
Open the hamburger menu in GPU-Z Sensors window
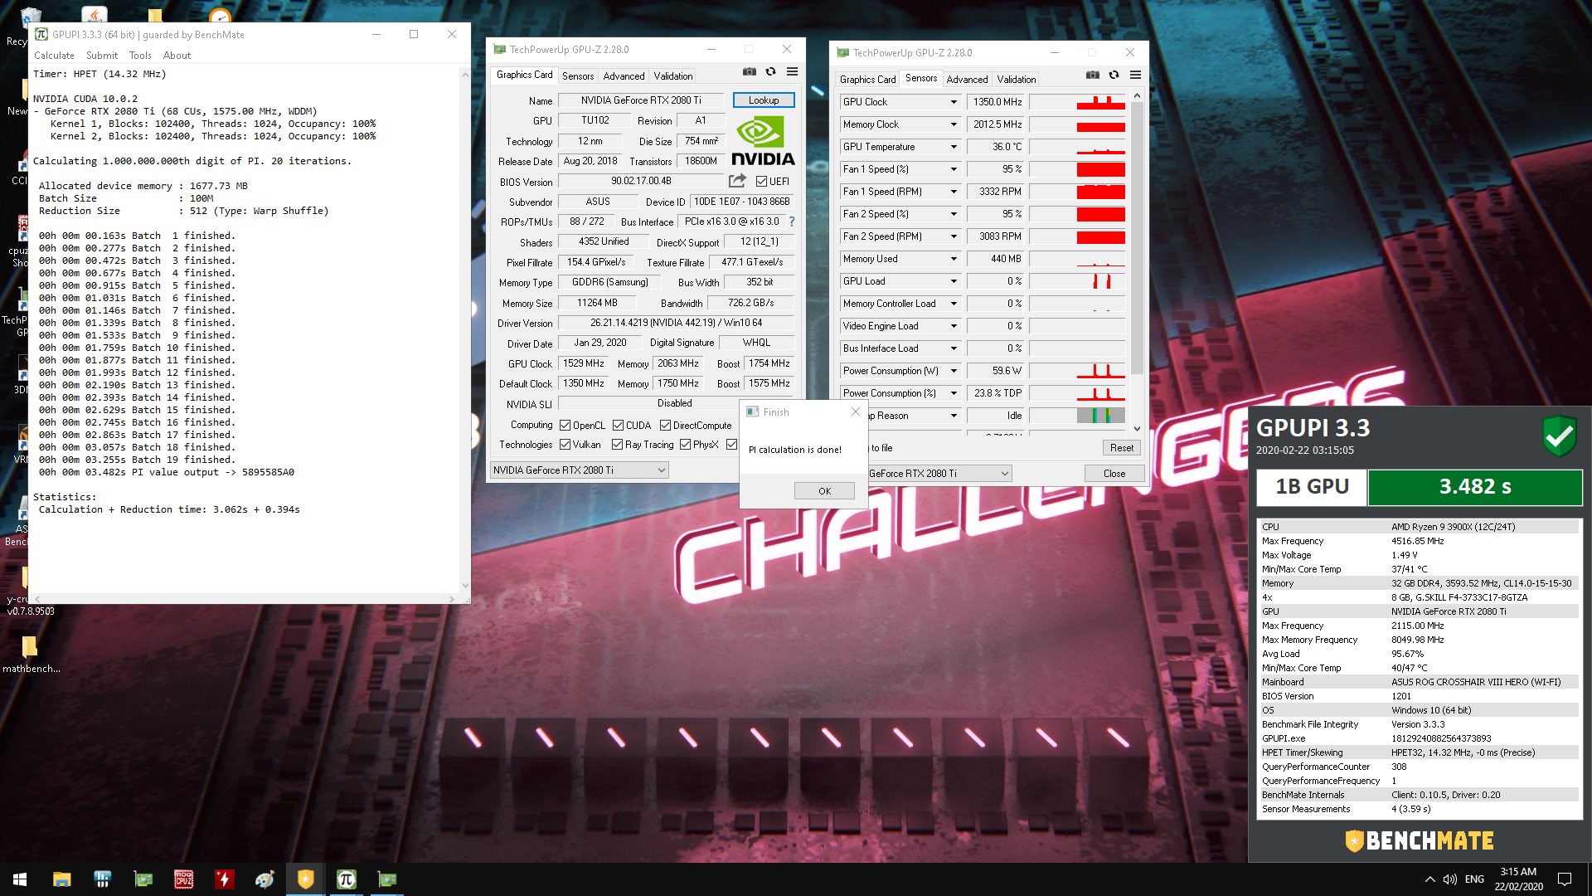[1135, 75]
